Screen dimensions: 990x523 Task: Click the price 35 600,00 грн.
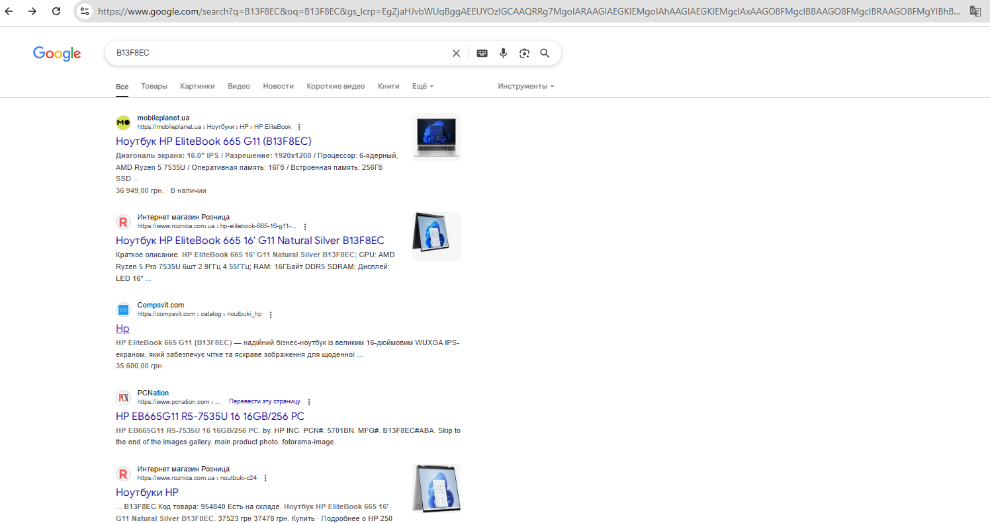[140, 366]
